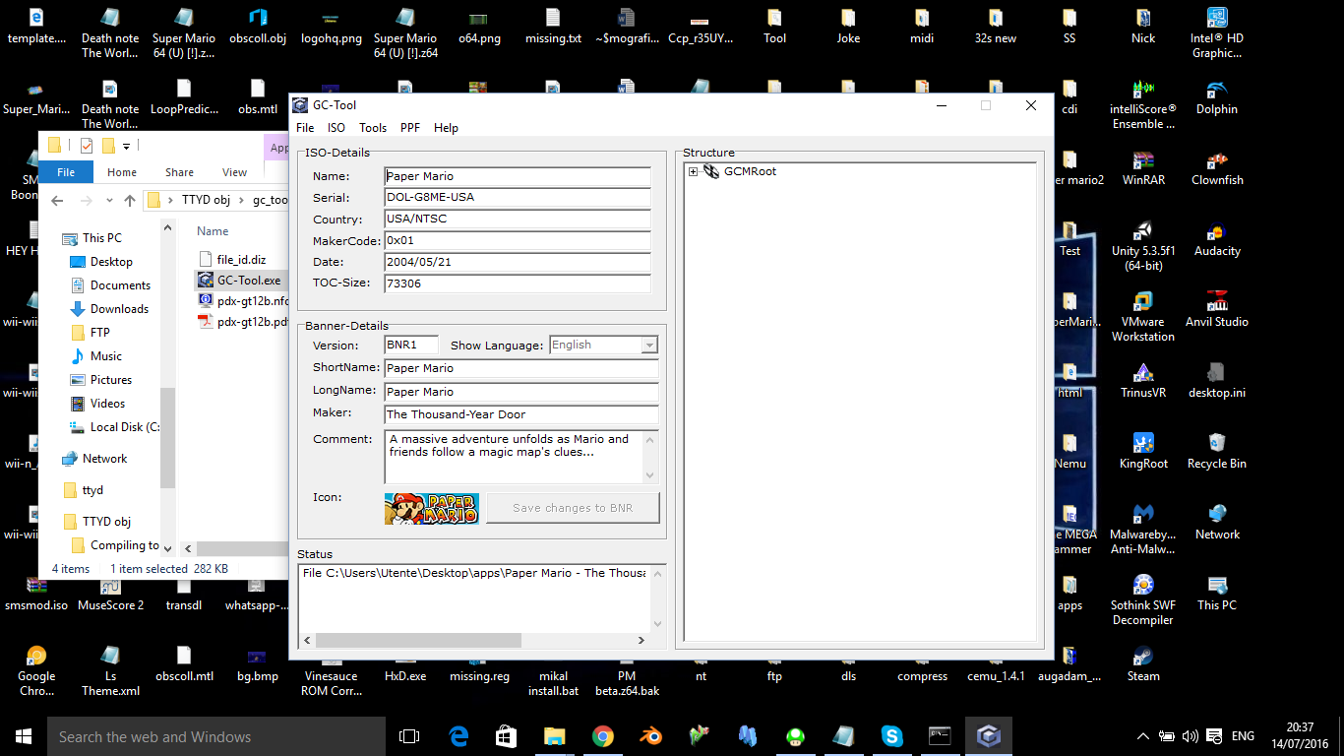Click the GCMRoot disc icon
This screenshot has width=1344, height=756.
(x=711, y=171)
